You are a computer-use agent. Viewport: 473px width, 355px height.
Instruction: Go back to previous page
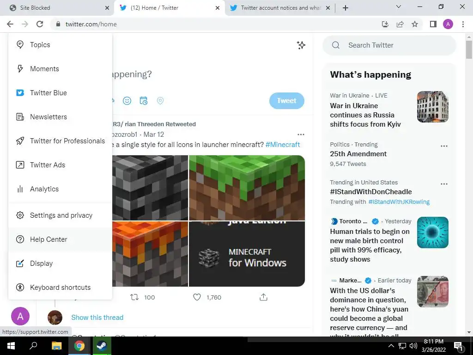coord(10,24)
